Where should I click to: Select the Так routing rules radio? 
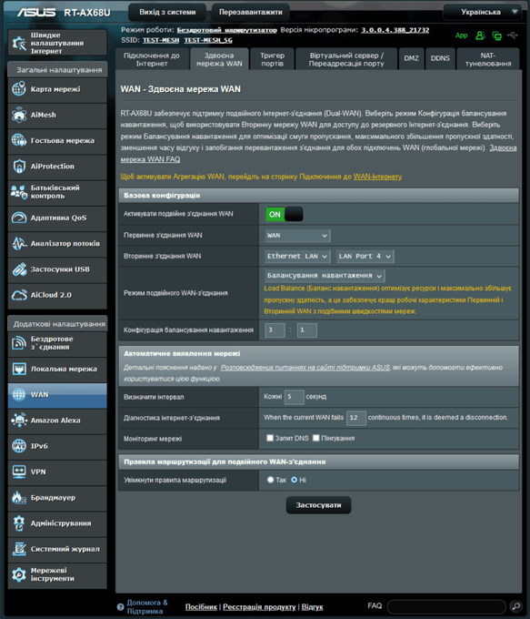point(271,480)
